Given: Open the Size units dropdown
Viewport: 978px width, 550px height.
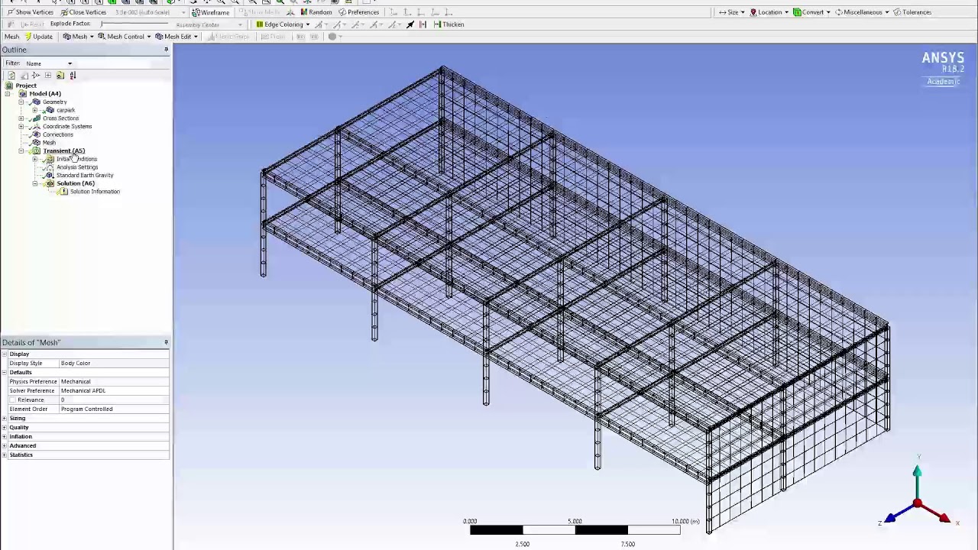Looking at the screenshot, I should pyautogui.click(x=732, y=12).
